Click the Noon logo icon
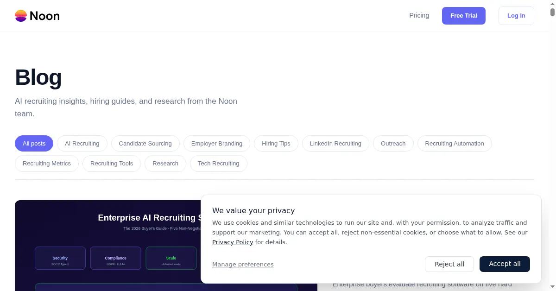 (21, 16)
